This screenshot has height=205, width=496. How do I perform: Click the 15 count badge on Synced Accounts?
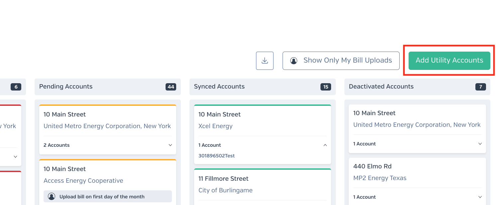point(326,87)
